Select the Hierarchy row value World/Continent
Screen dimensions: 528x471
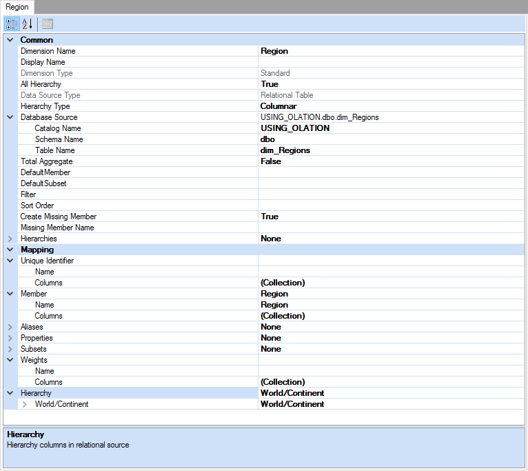392,393
